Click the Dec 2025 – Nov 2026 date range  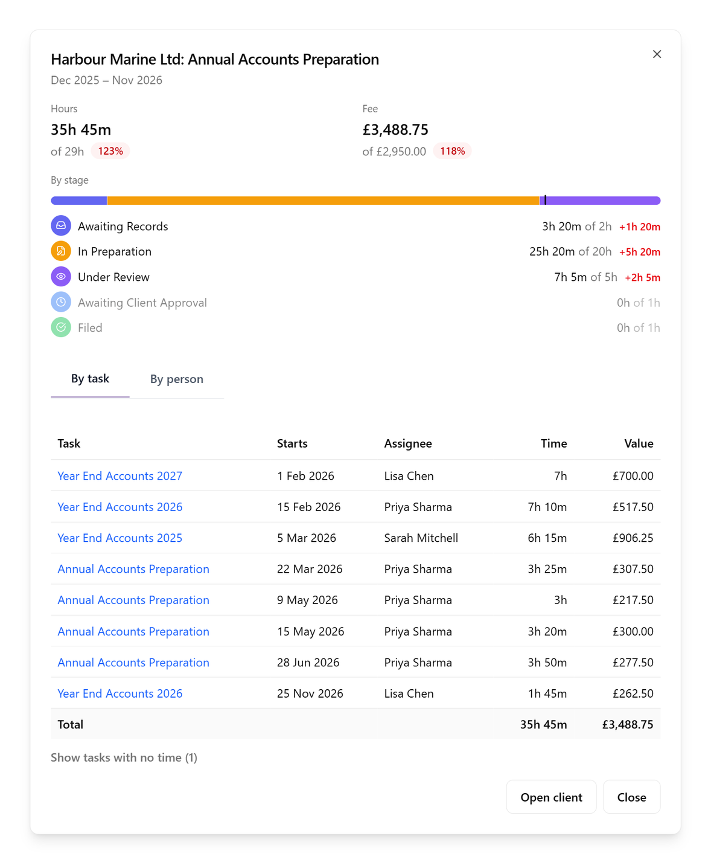pos(106,80)
